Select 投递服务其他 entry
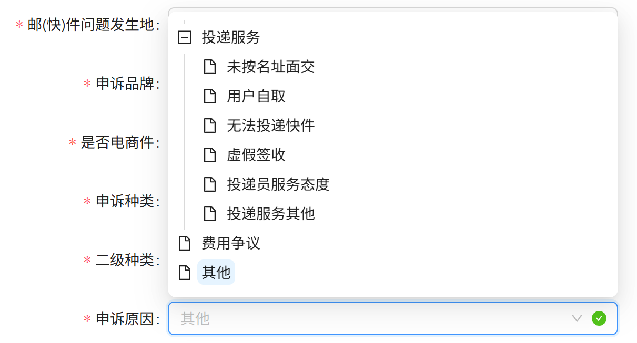This screenshot has width=637, height=343. coord(270,214)
